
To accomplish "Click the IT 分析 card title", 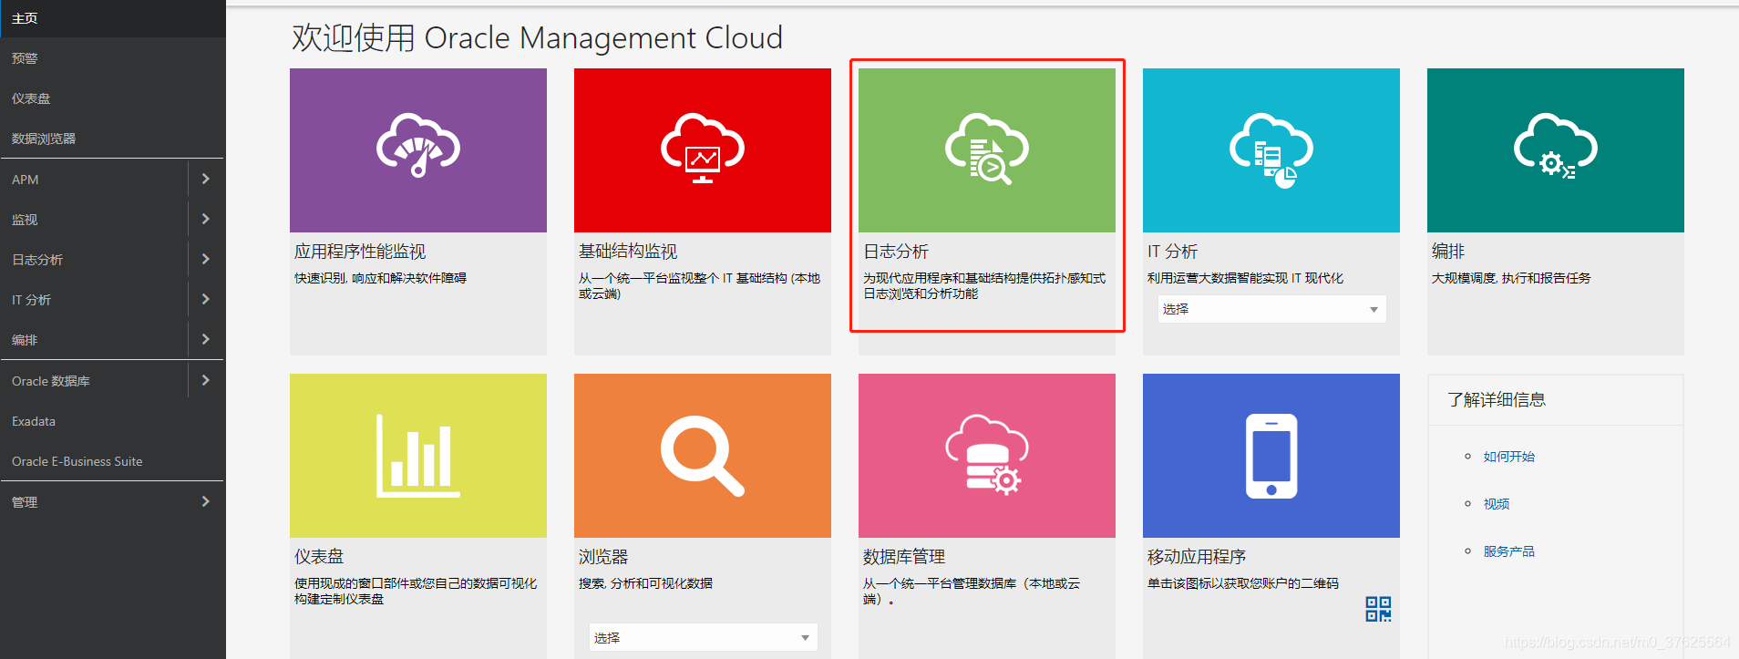I will tap(1172, 252).
